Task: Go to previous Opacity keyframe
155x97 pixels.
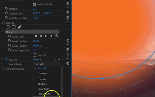Action: [56, 59]
